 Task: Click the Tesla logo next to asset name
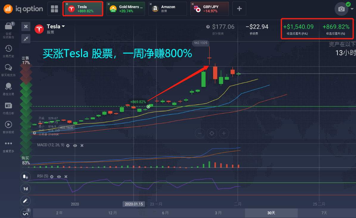39,29
